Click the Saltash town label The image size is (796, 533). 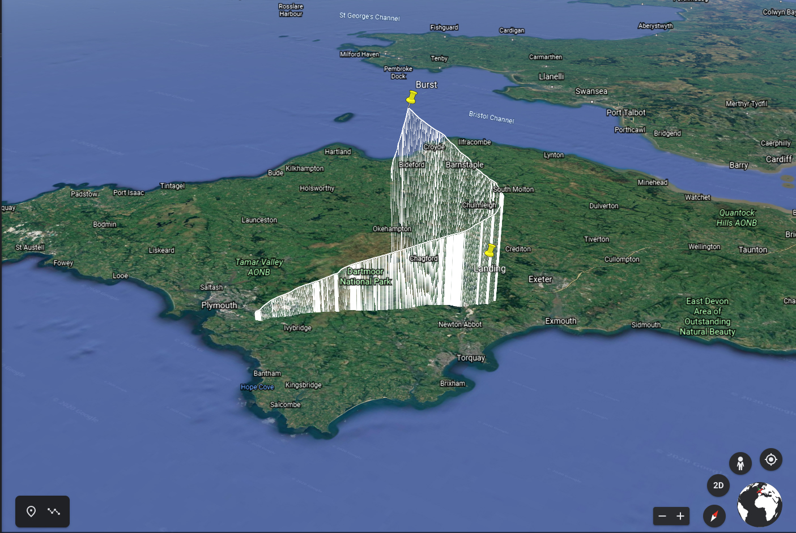click(211, 287)
